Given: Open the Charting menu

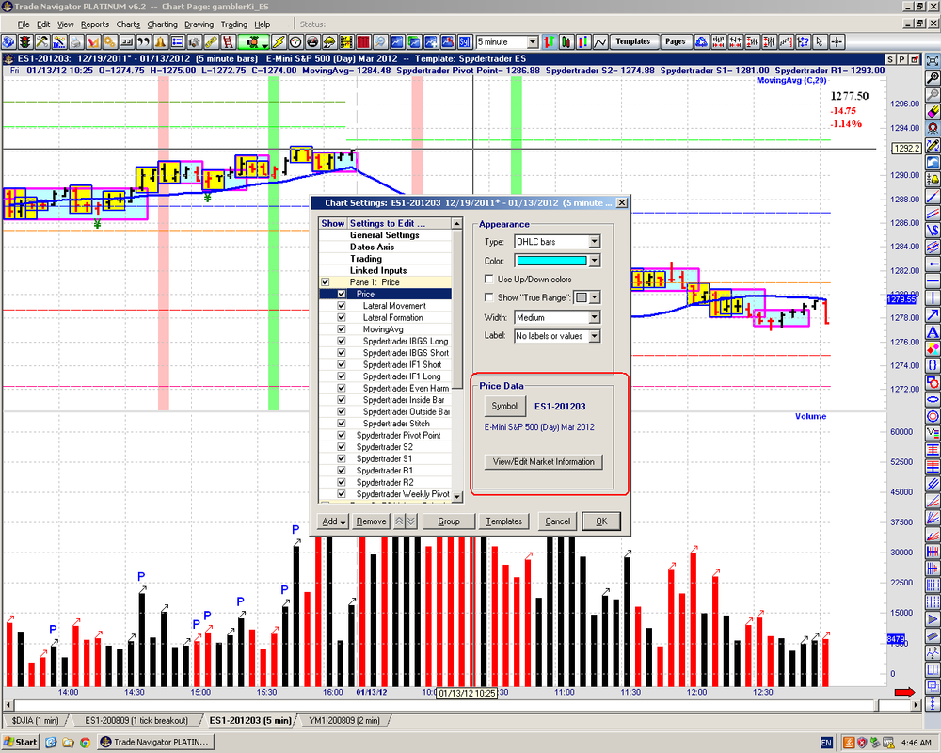Looking at the screenshot, I should pyautogui.click(x=162, y=24).
